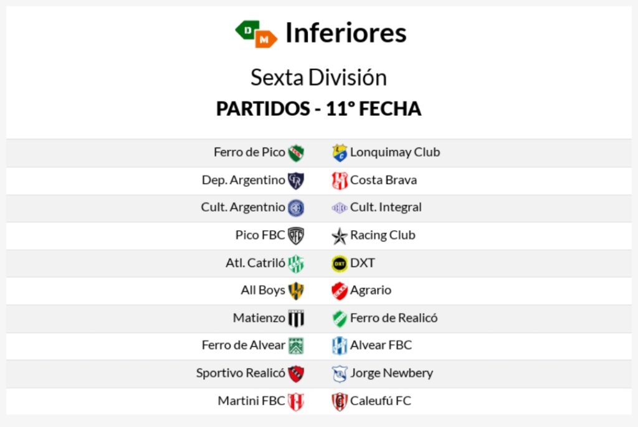This screenshot has width=638, height=427.
Task: Click the Alvear FBC crest
Action: coord(340,345)
